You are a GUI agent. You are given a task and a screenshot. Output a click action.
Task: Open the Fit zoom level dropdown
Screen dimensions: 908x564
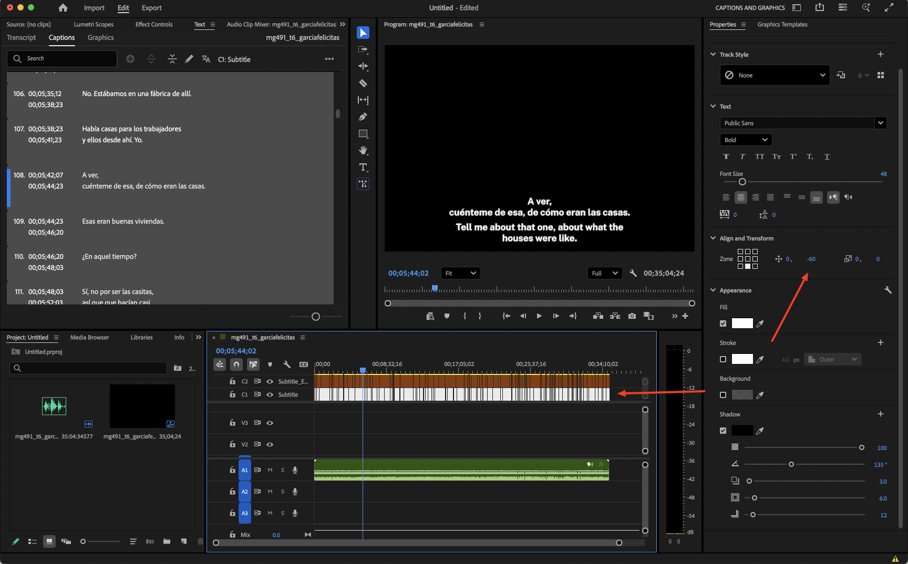click(460, 273)
